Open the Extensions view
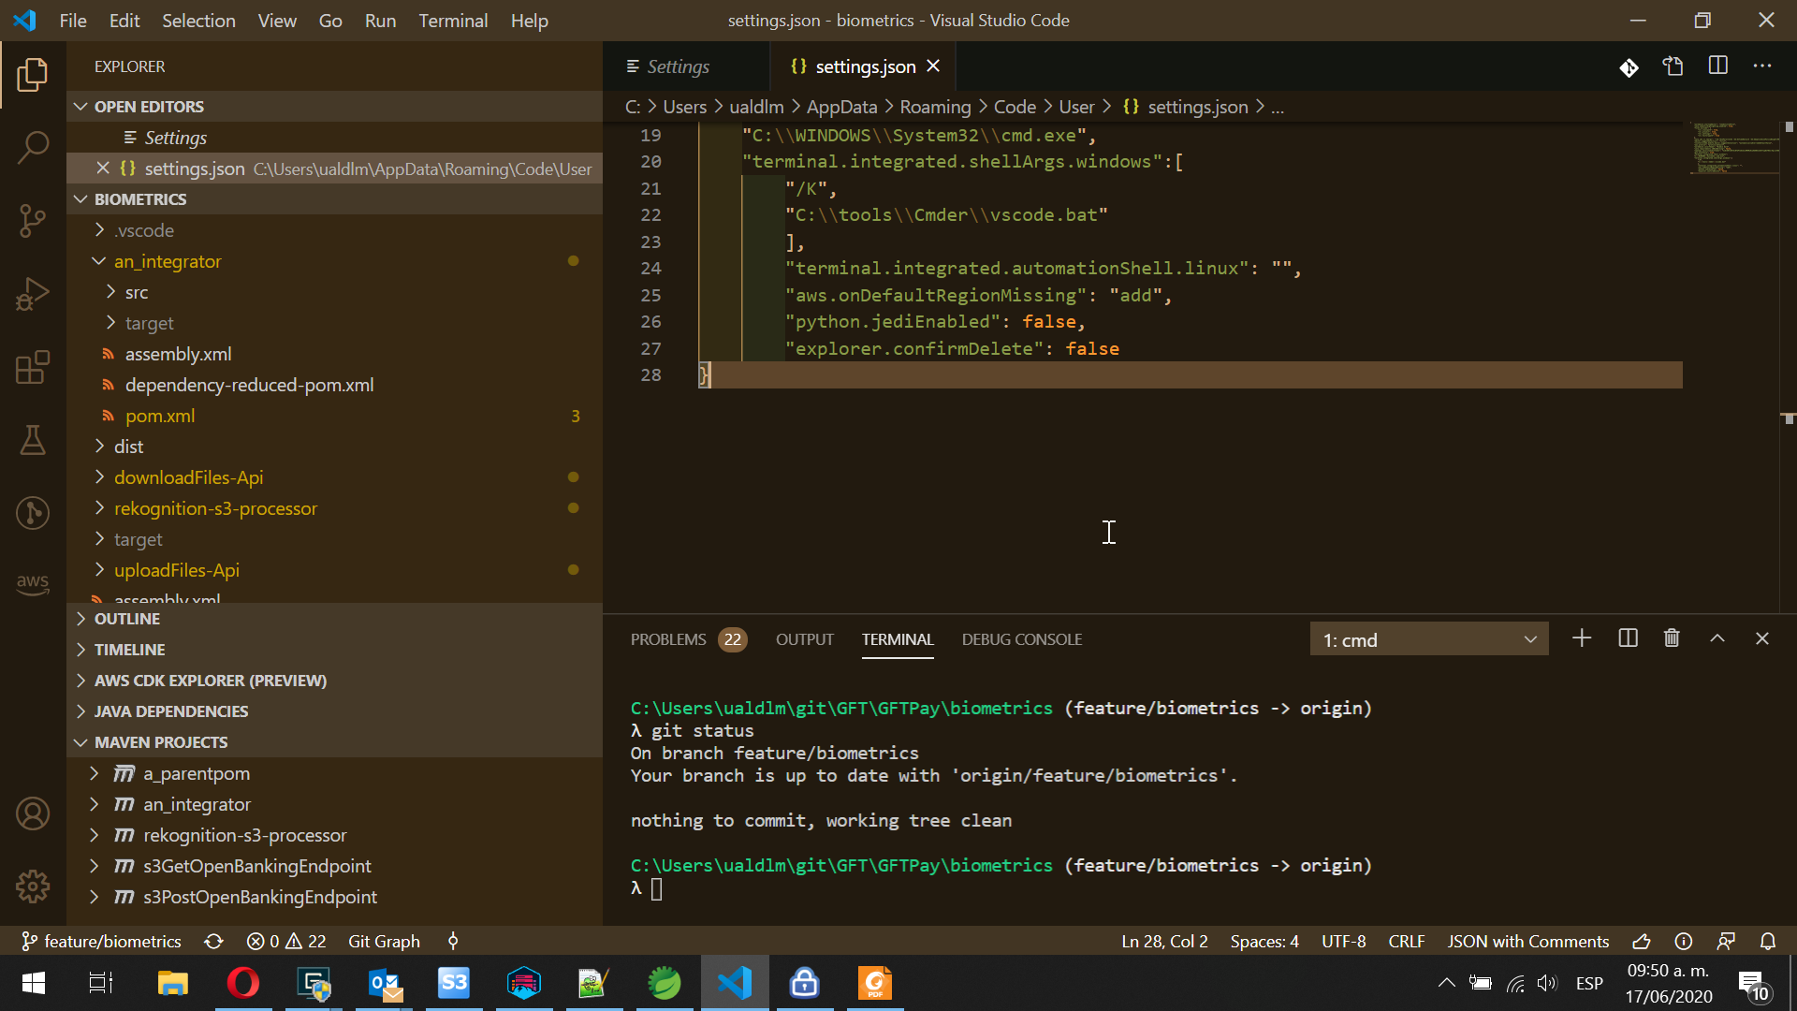The width and height of the screenshot is (1797, 1011). pyautogui.click(x=33, y=367)
